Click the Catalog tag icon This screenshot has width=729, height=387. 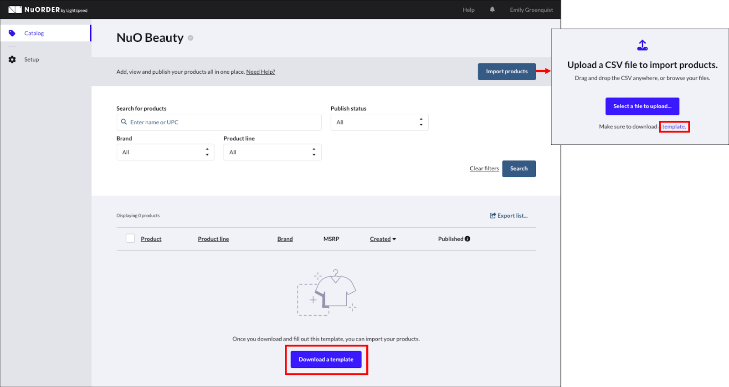pos(12,33)
